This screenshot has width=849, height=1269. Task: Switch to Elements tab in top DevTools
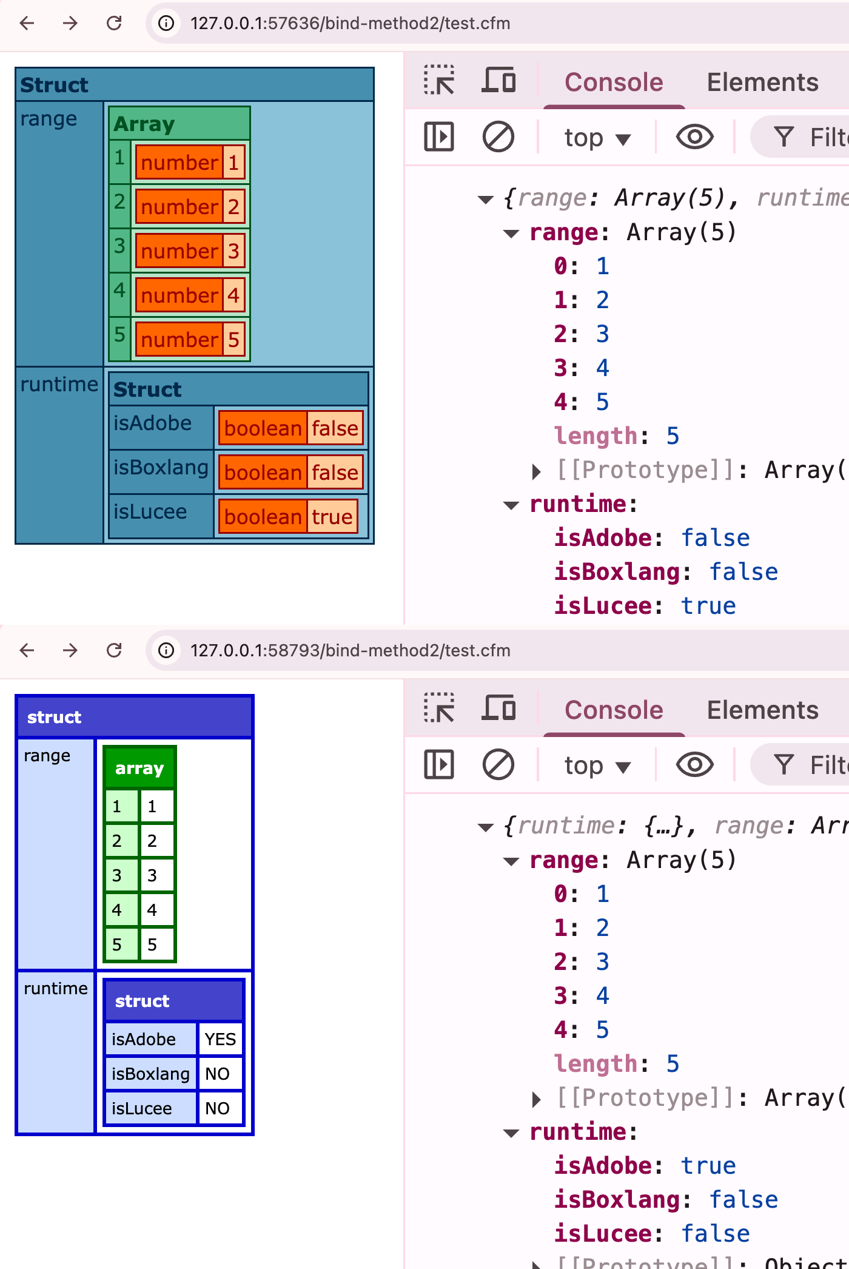(x=762, y=82)
